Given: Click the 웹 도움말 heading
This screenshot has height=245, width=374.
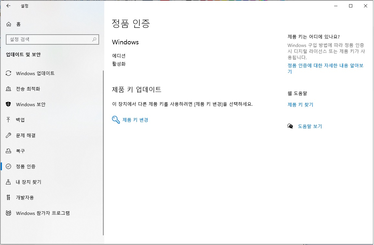Looking at the screenshot, I should (297, 94).
